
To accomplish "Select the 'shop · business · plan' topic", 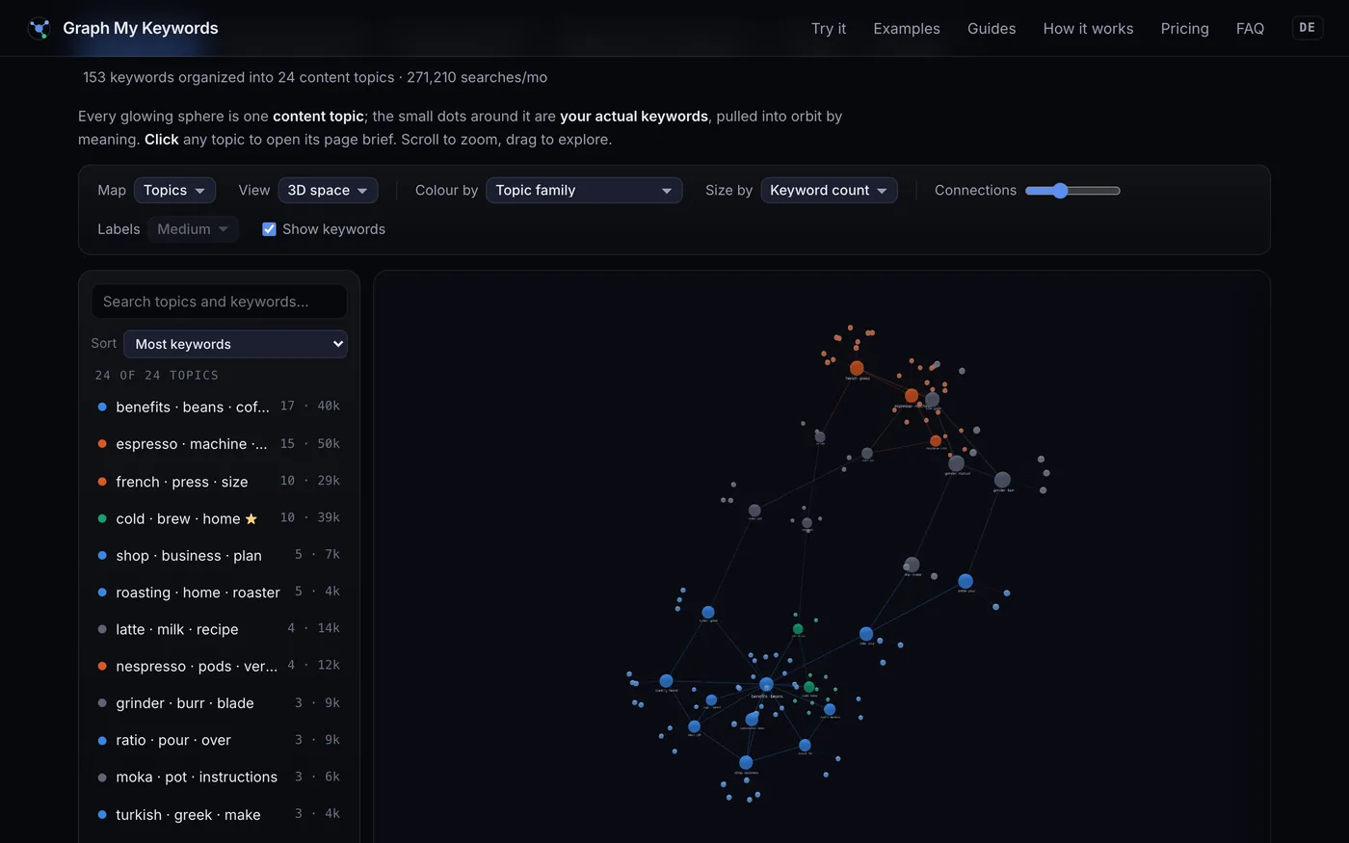I will pyautogui.click(x=219, y=555).
